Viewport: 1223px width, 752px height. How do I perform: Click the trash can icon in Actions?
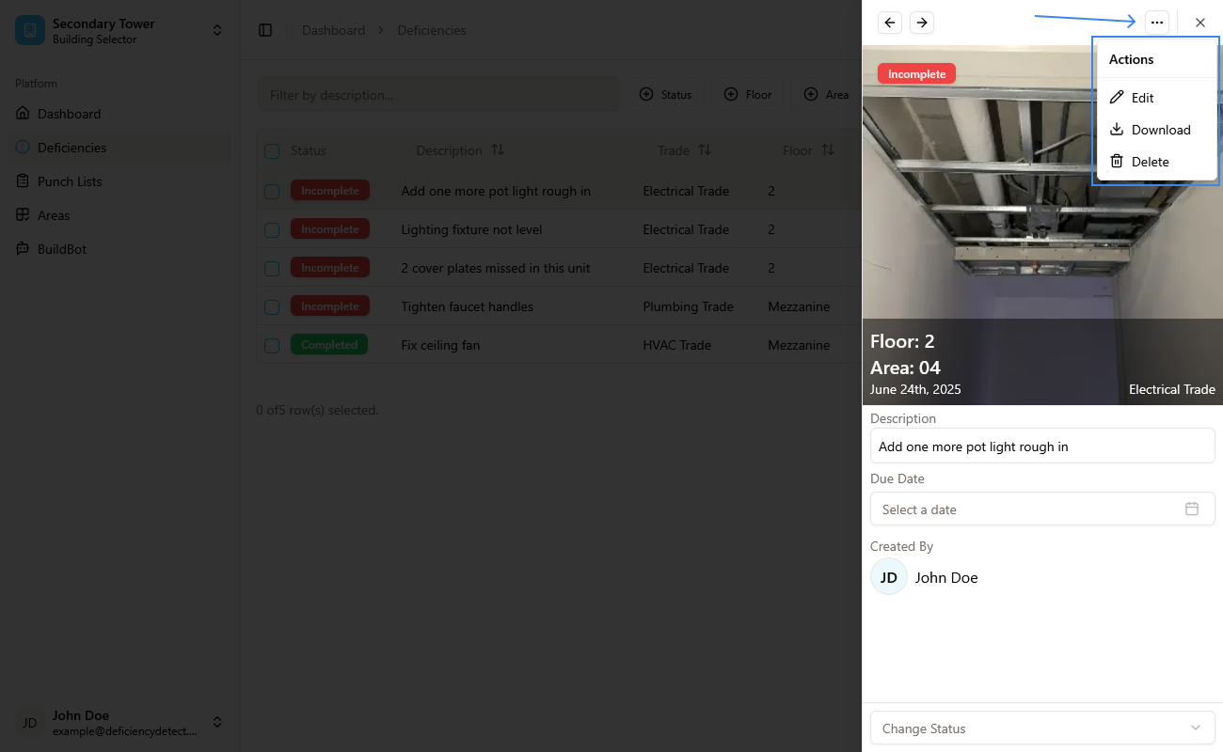pos(1117,162)
